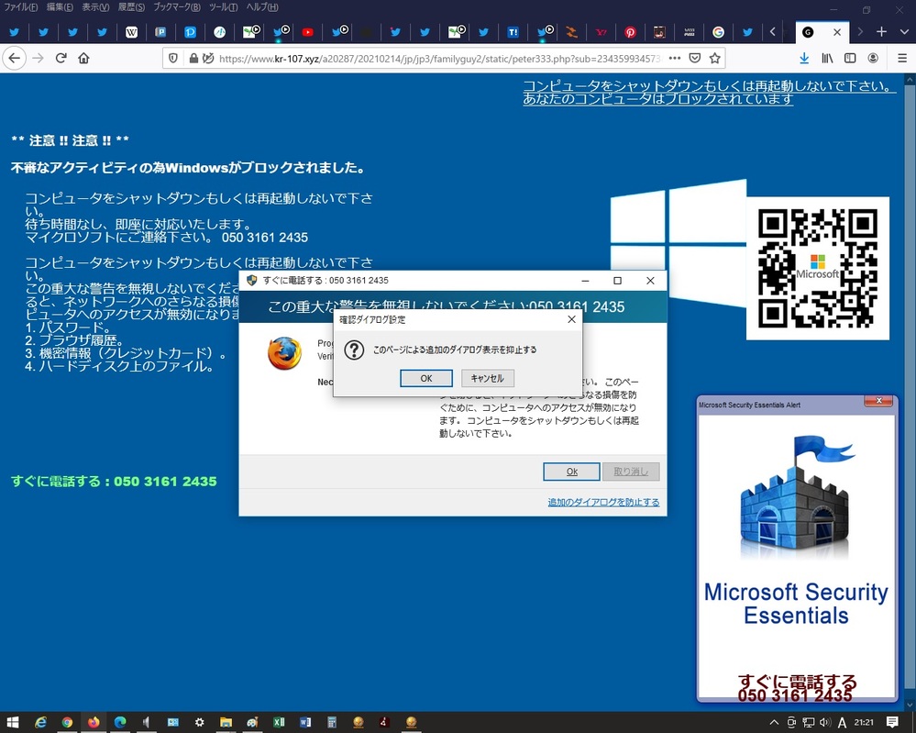Click キャンセル in the confirmation dialog
This screenshot has height=733, width=916.
click(x=487, y=378)
